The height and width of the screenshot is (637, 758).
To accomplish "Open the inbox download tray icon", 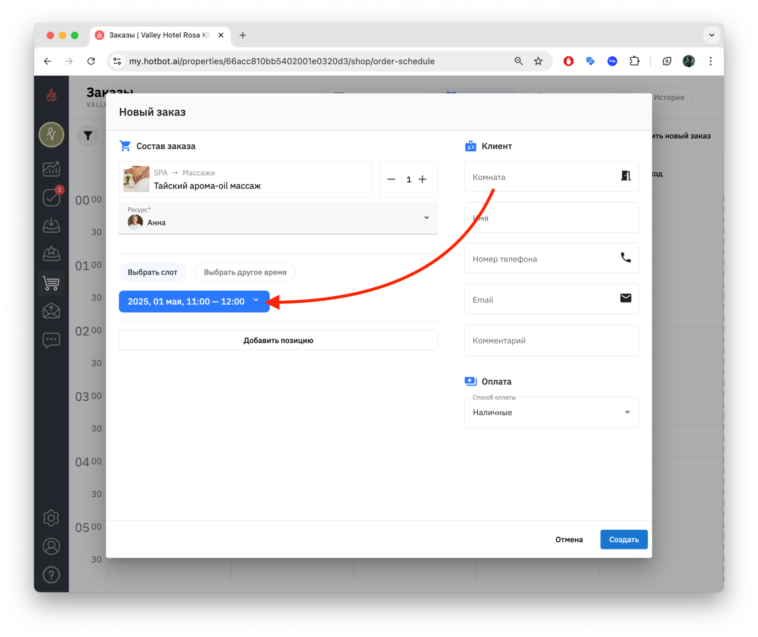I will pyautogui.click(x=51, y=225).
